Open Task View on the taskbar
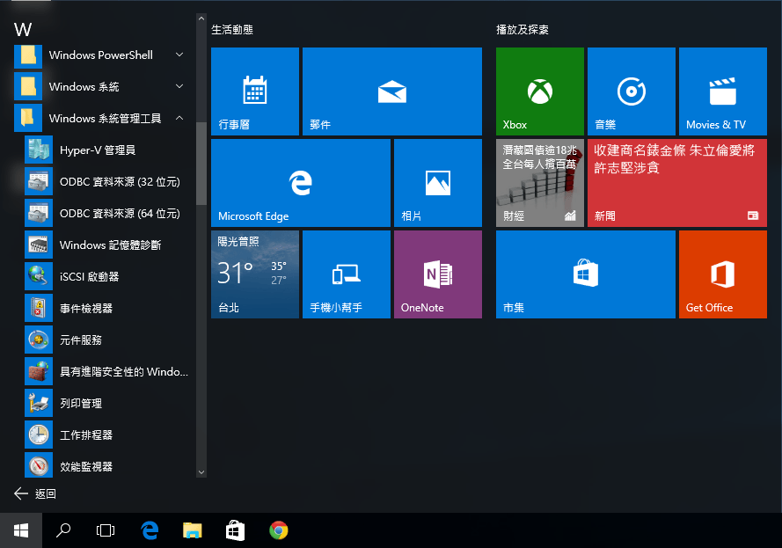 point(106,530)
